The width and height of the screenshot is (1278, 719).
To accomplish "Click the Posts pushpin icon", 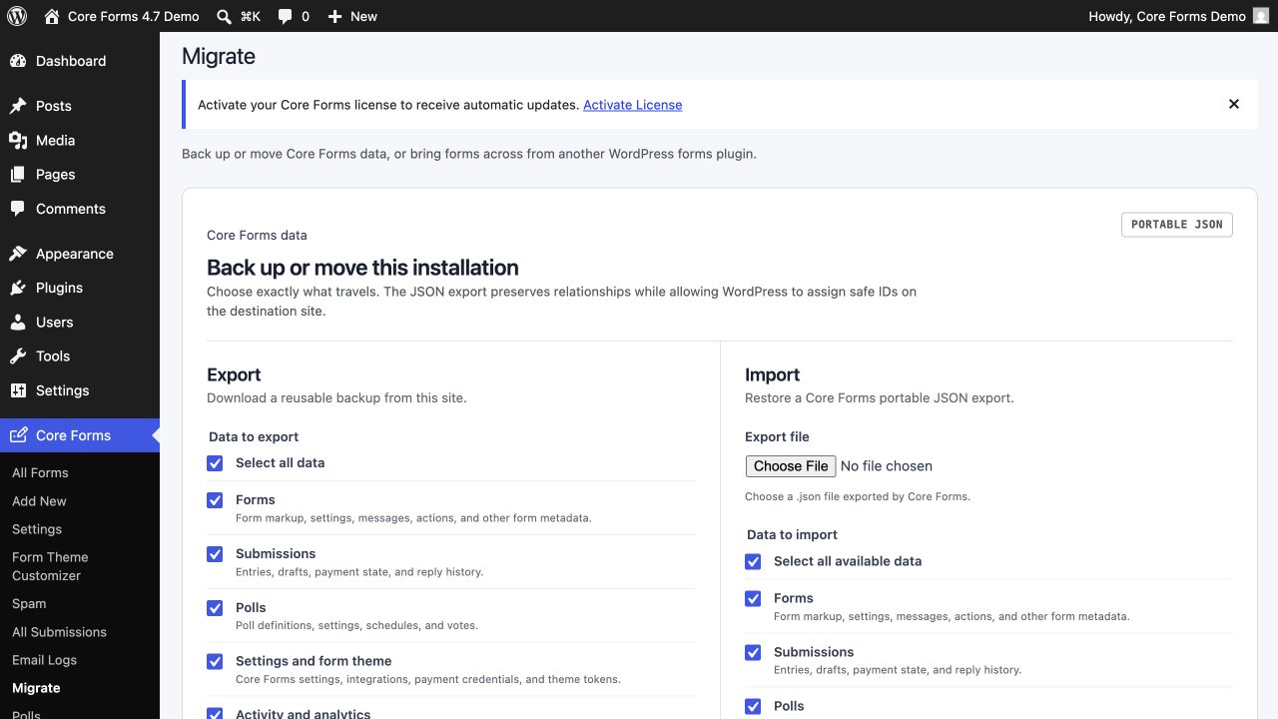I will tap(18, 106).
